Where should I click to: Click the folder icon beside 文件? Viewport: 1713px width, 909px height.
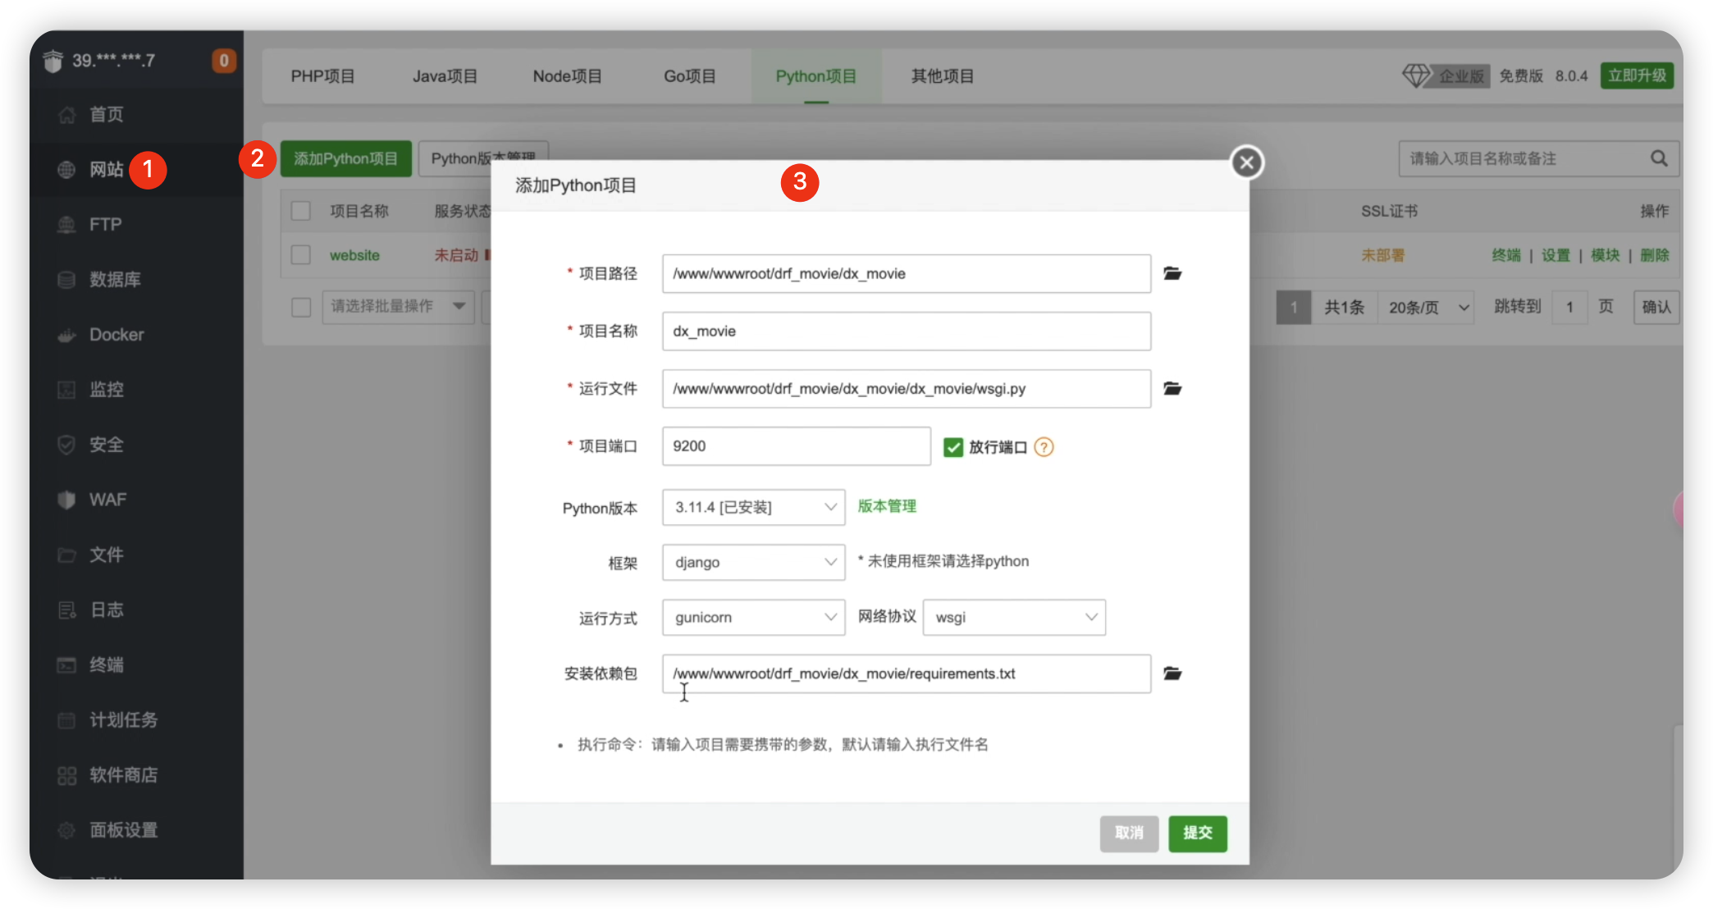click(x=67, y=555)
